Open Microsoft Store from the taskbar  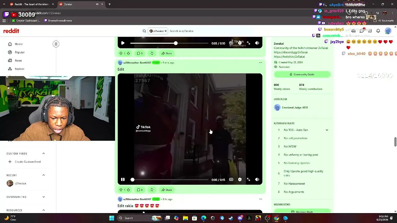coord(194,218)
